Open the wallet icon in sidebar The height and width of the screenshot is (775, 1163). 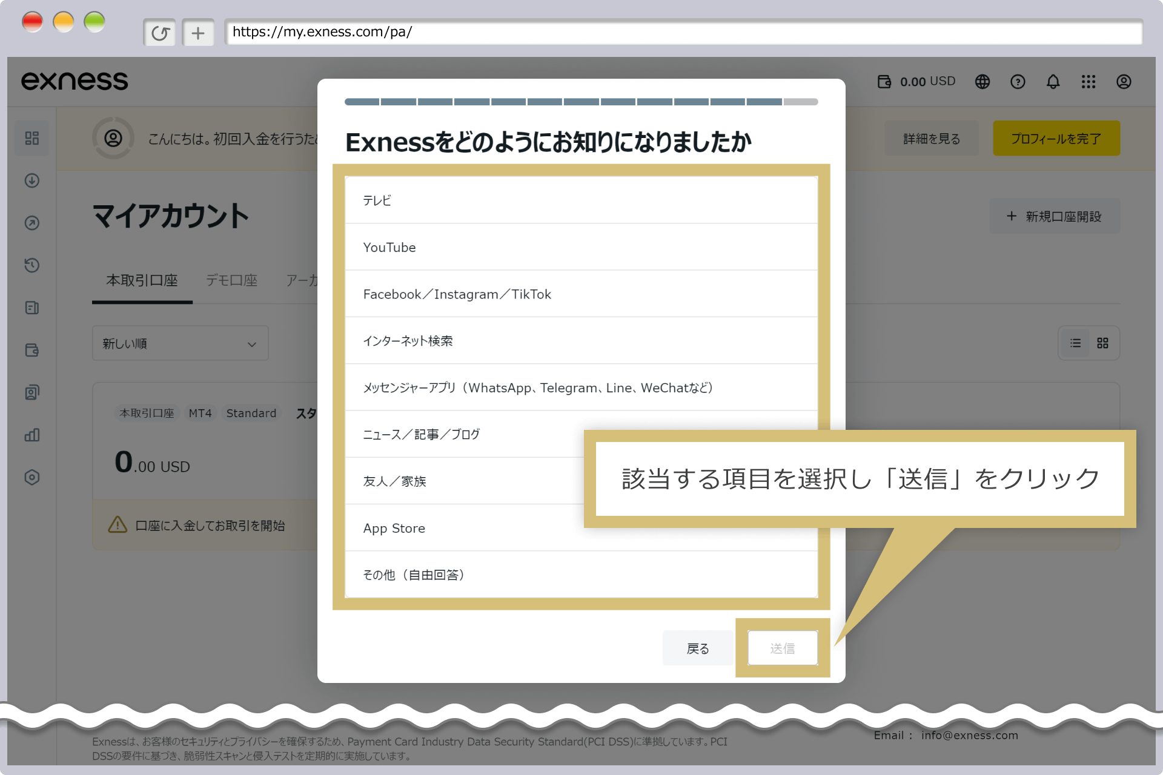32,350
